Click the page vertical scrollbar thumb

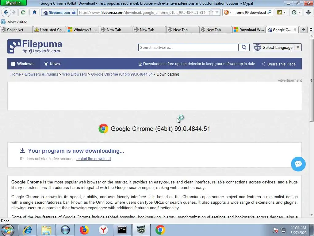pos(311,80)
